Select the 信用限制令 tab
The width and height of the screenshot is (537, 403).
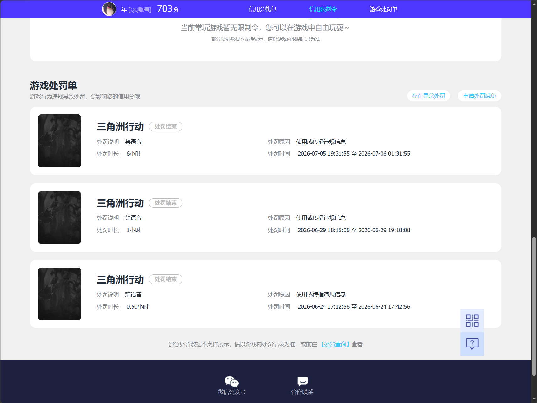point(323,9)
